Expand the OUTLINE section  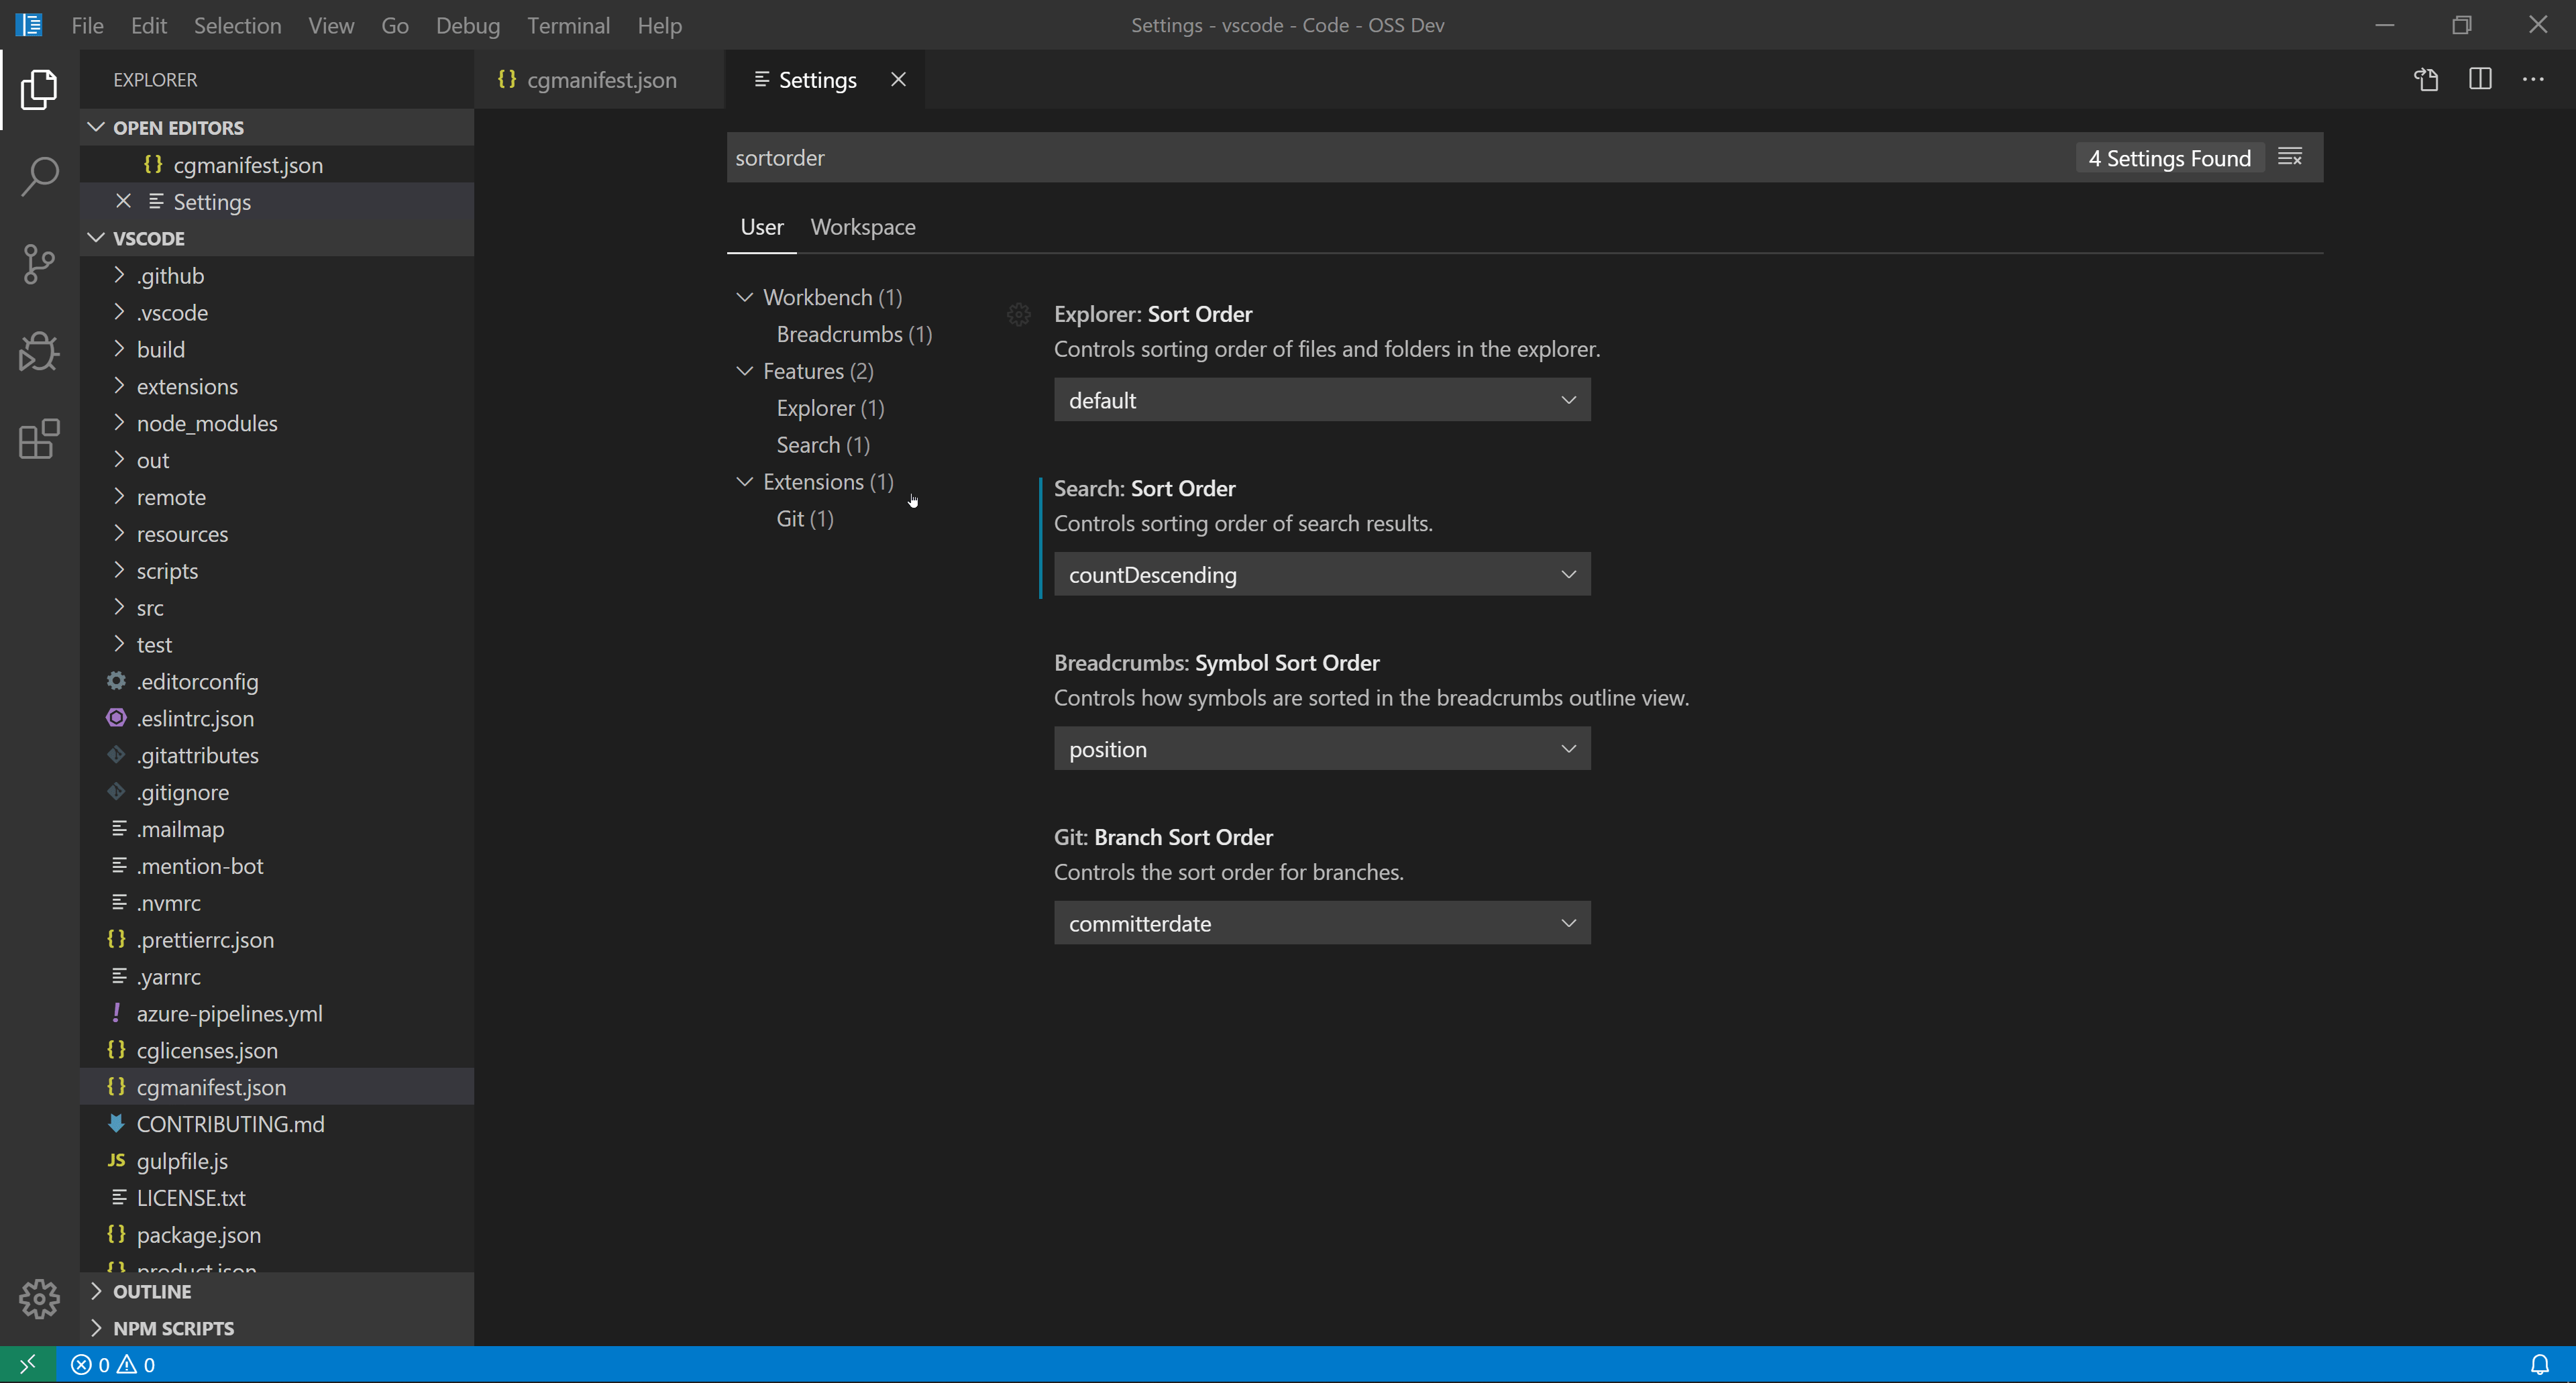click(152, 1291)
